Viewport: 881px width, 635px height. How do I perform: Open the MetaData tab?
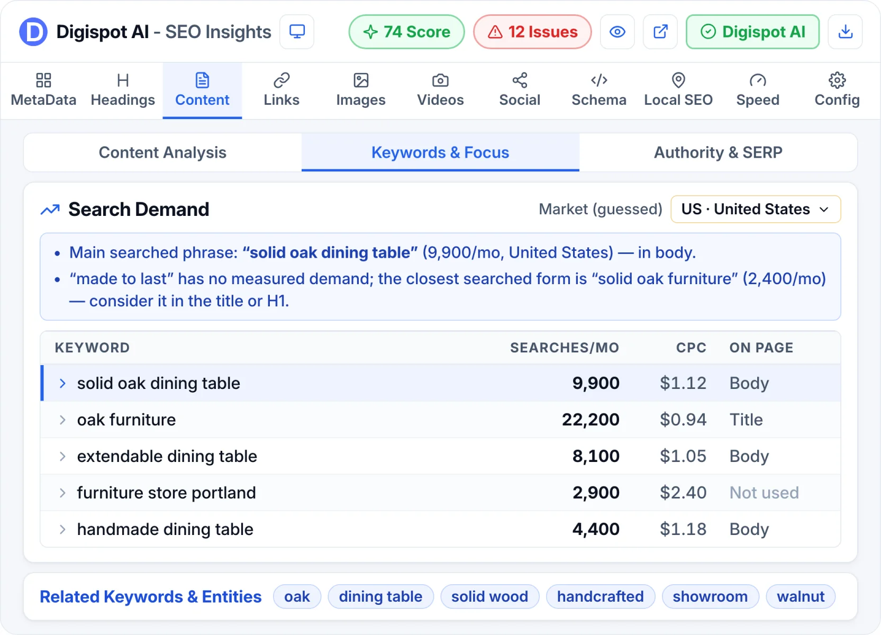43,90
